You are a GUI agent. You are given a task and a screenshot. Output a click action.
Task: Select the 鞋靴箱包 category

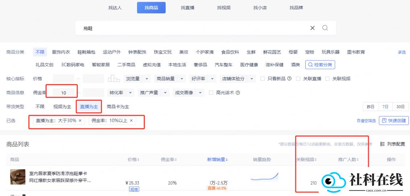click(x=87, y=52)
